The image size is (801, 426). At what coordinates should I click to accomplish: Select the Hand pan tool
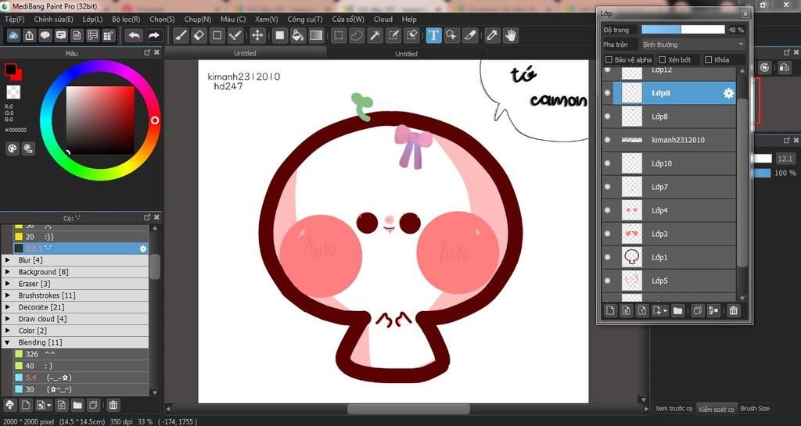click(510, 35)
